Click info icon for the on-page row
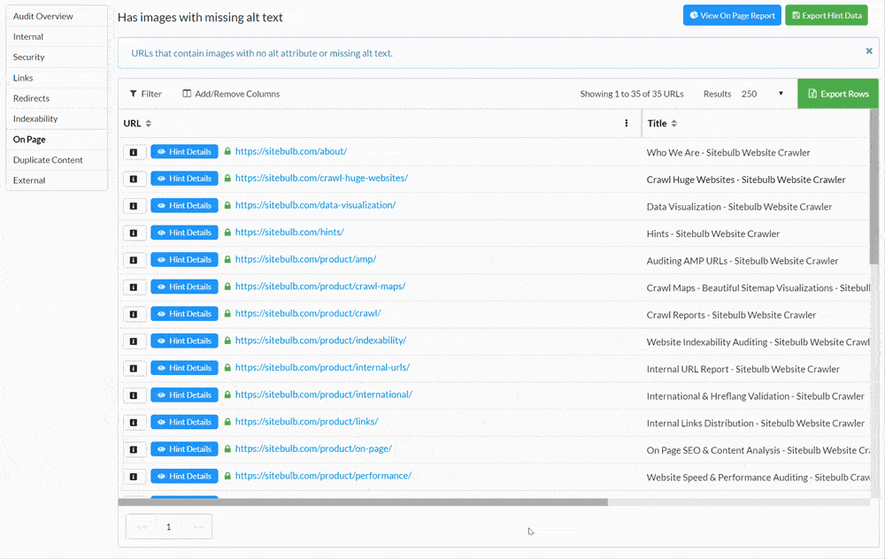The height and width of the screenshot is (559, 885). (x=135, y=449)
